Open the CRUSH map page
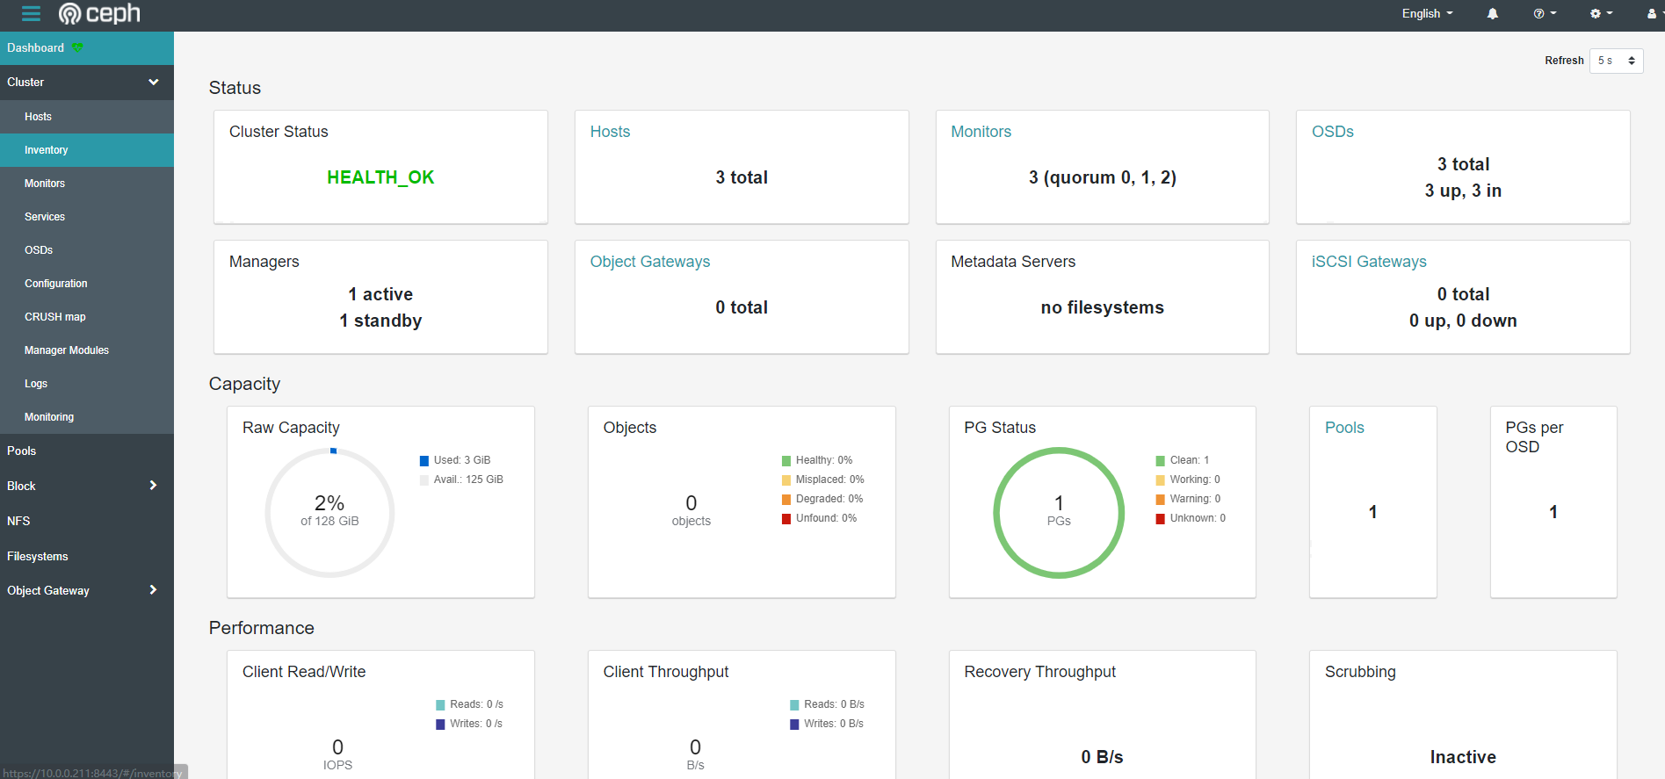 point(87,317)
